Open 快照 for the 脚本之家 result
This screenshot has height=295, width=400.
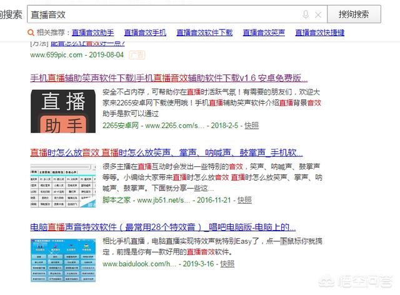(x=244, y=200)
